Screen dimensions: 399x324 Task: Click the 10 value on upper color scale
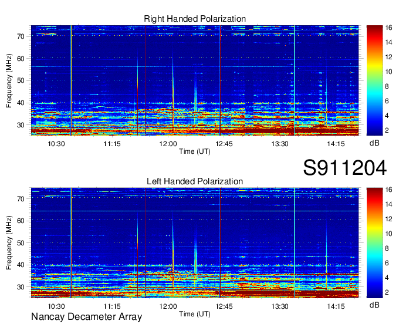pyautogui.click(x=388, y=72)
